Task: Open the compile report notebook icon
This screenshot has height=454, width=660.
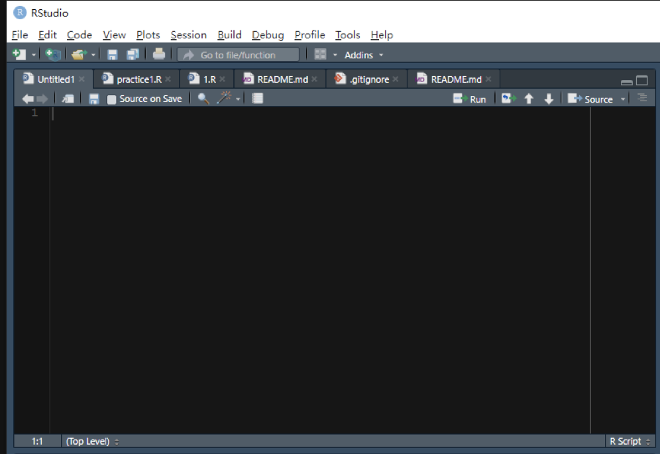Action: (258, 99)
